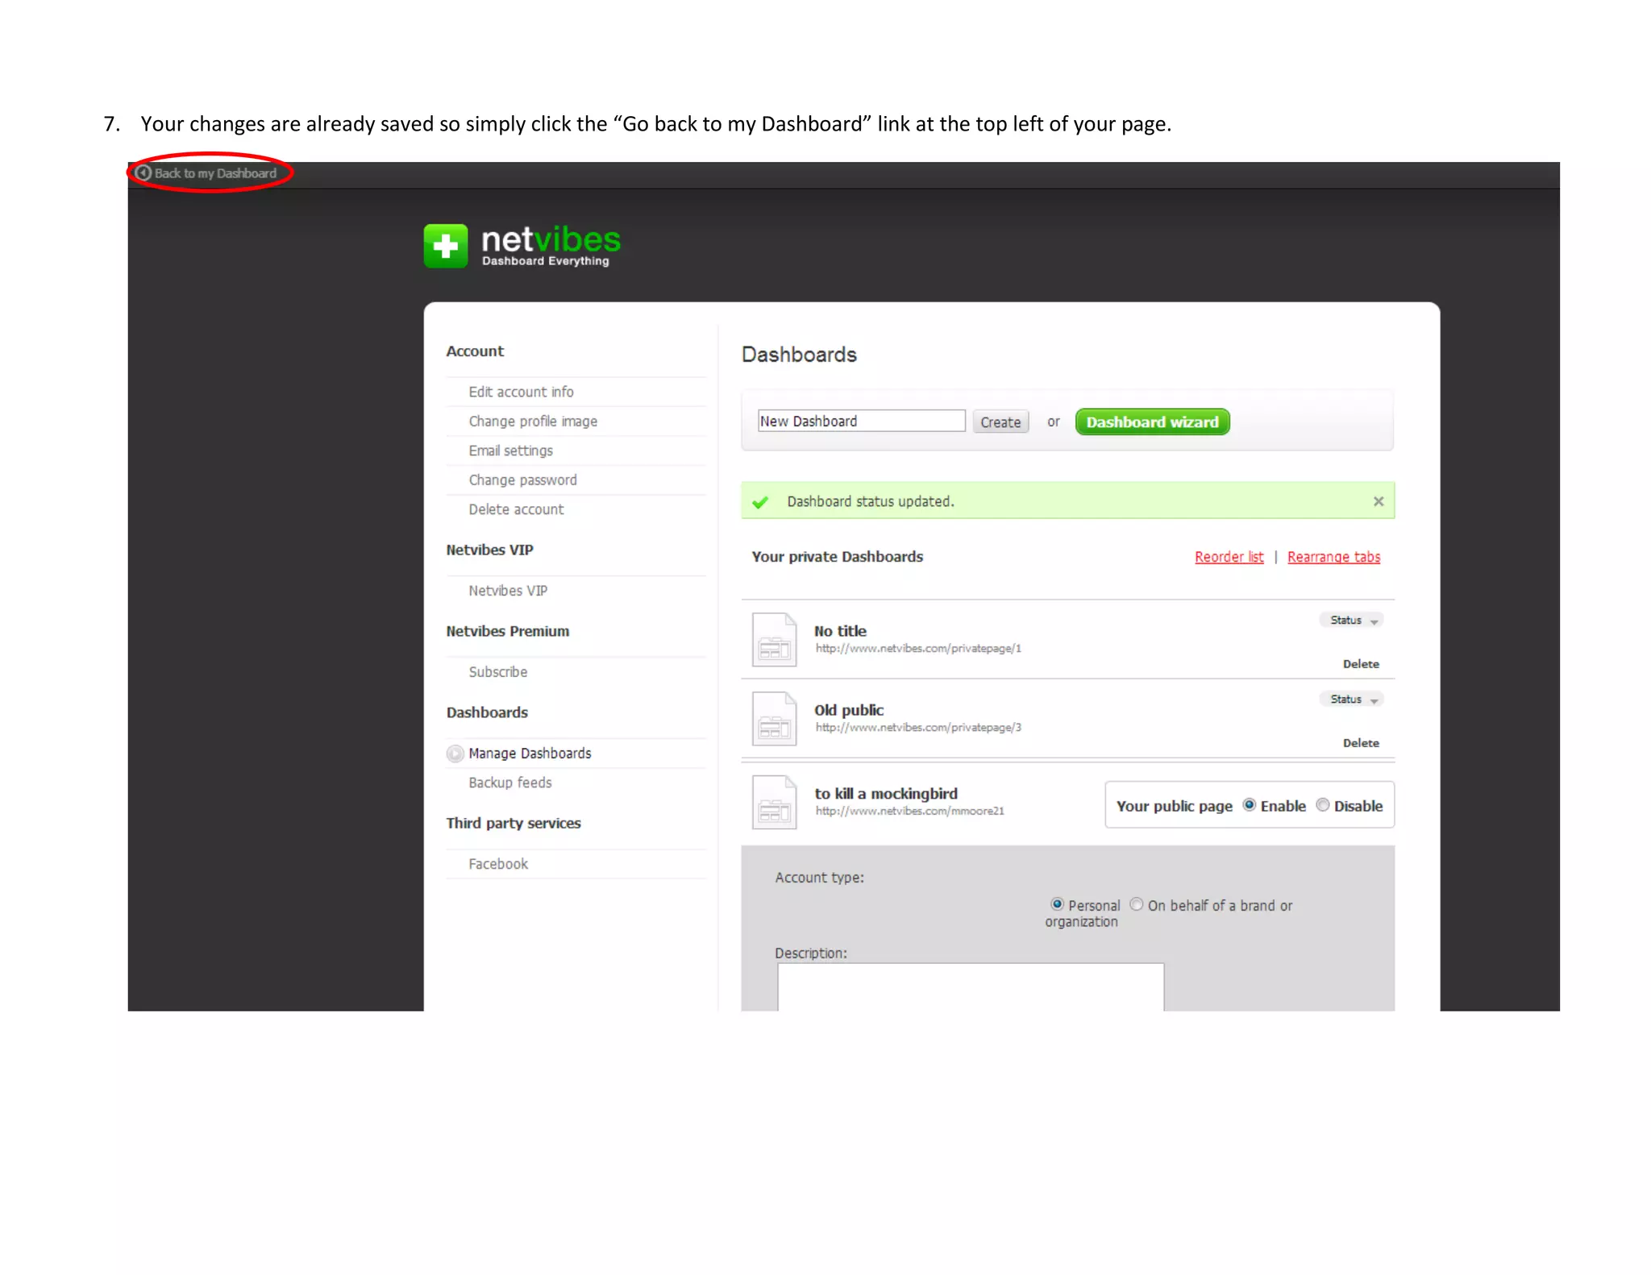Open the Status dropdown for Old public
This screenshot has width=1651, height=1275.
point(1352,699)
